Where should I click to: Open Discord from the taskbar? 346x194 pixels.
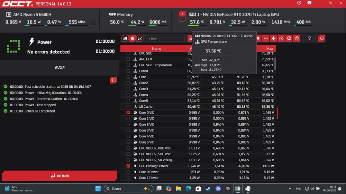(218, 189)
